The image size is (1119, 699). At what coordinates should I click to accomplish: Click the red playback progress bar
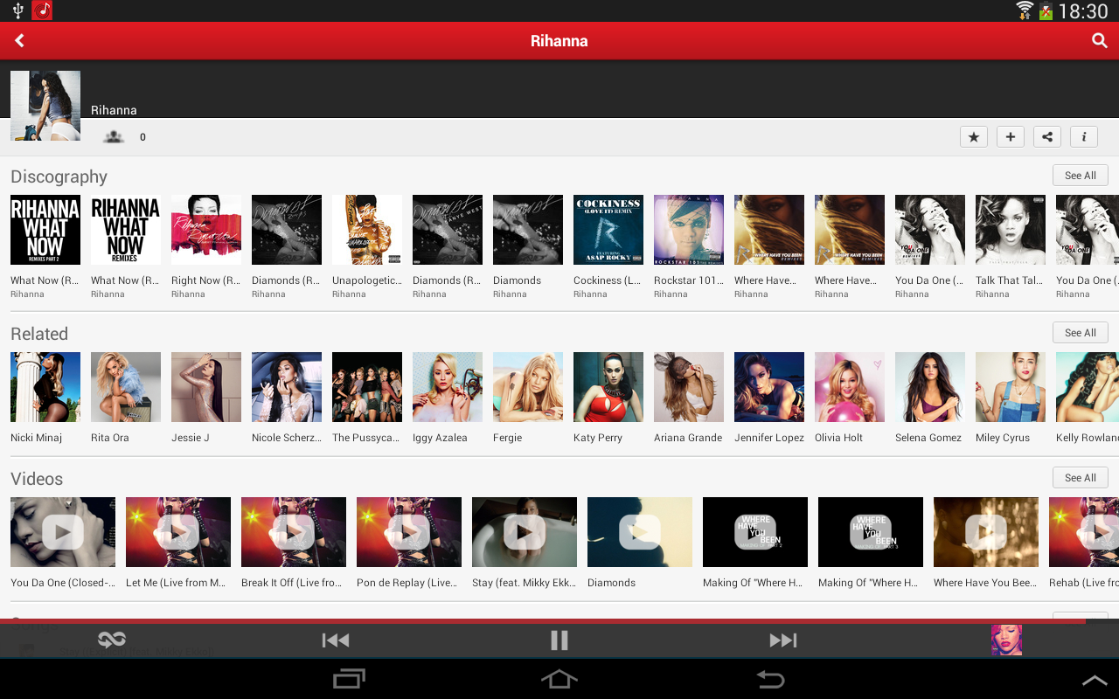pos(542,621)
